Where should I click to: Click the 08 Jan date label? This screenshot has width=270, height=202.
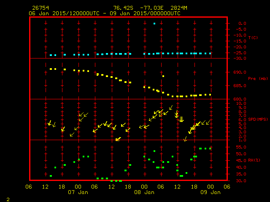(144, 192)
